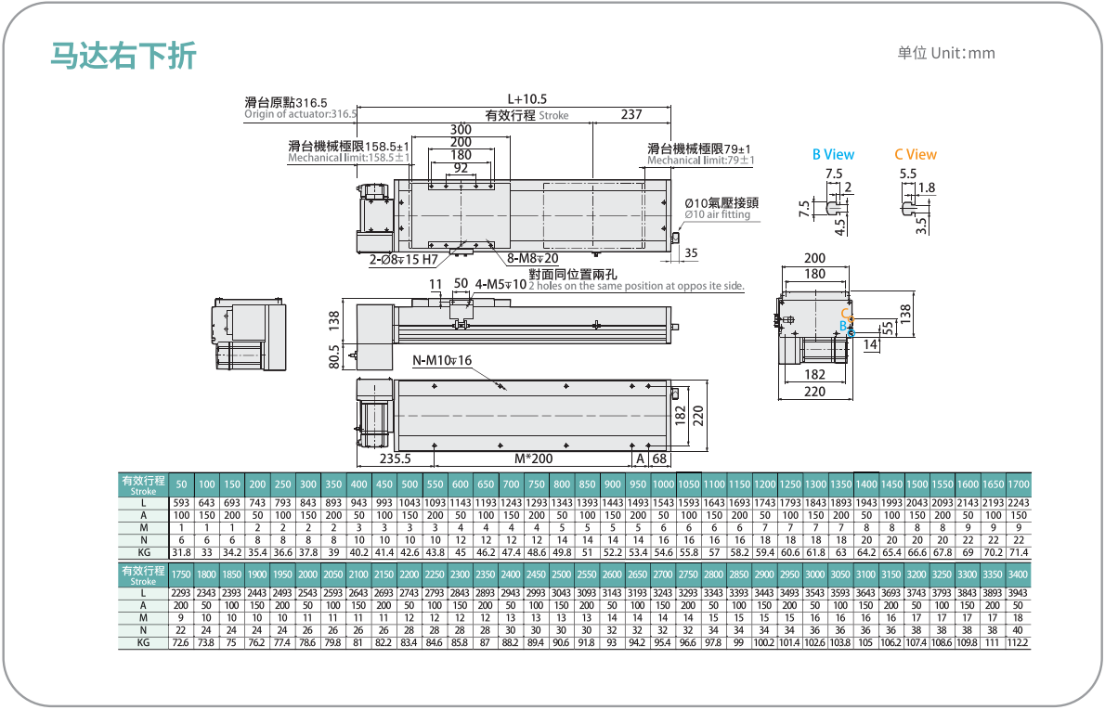Image resolution: width=1105 pixels, height=710 pixels.
Task: Click the 有效行程 Stroke header in second table
Action: coord(144,574)
